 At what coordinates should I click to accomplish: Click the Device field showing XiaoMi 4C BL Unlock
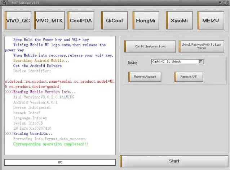[x=177, y=61]
